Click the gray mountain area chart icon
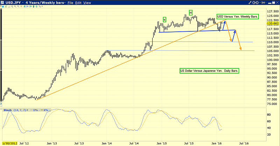 (x=9, y=7)
